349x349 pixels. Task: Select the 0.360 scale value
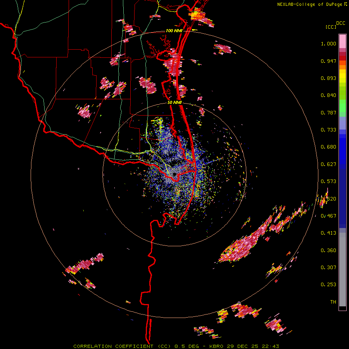coord(328,251)
